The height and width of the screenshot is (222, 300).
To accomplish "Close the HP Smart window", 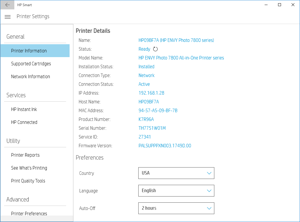I will pos(293,5).
